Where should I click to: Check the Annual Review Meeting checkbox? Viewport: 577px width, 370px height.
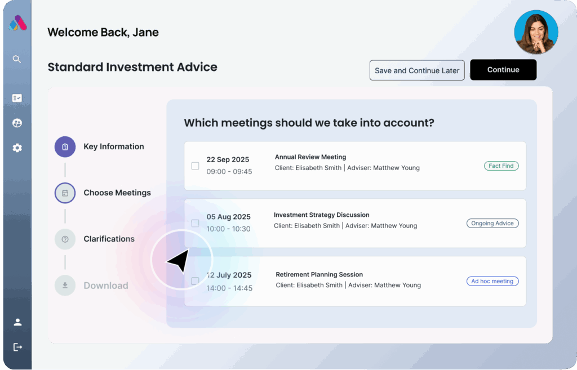tap(195, 166)
